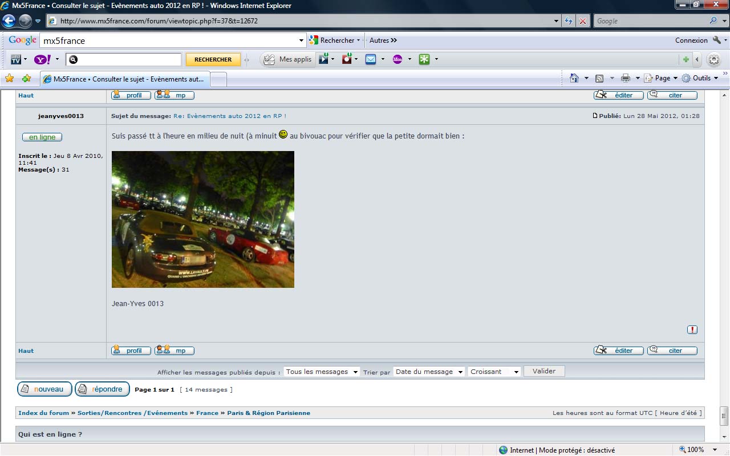Stop page loading with the red X
The width and height of the screenshot is (730, 456).
[x=582, y=21]
